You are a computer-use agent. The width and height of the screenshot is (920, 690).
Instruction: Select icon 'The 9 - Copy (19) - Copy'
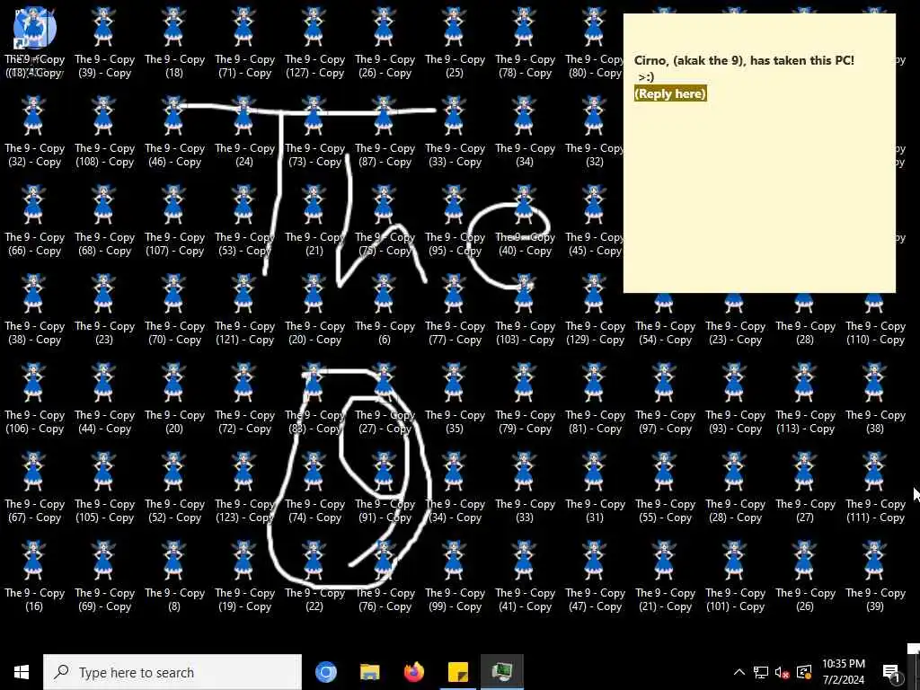(244, 577)
